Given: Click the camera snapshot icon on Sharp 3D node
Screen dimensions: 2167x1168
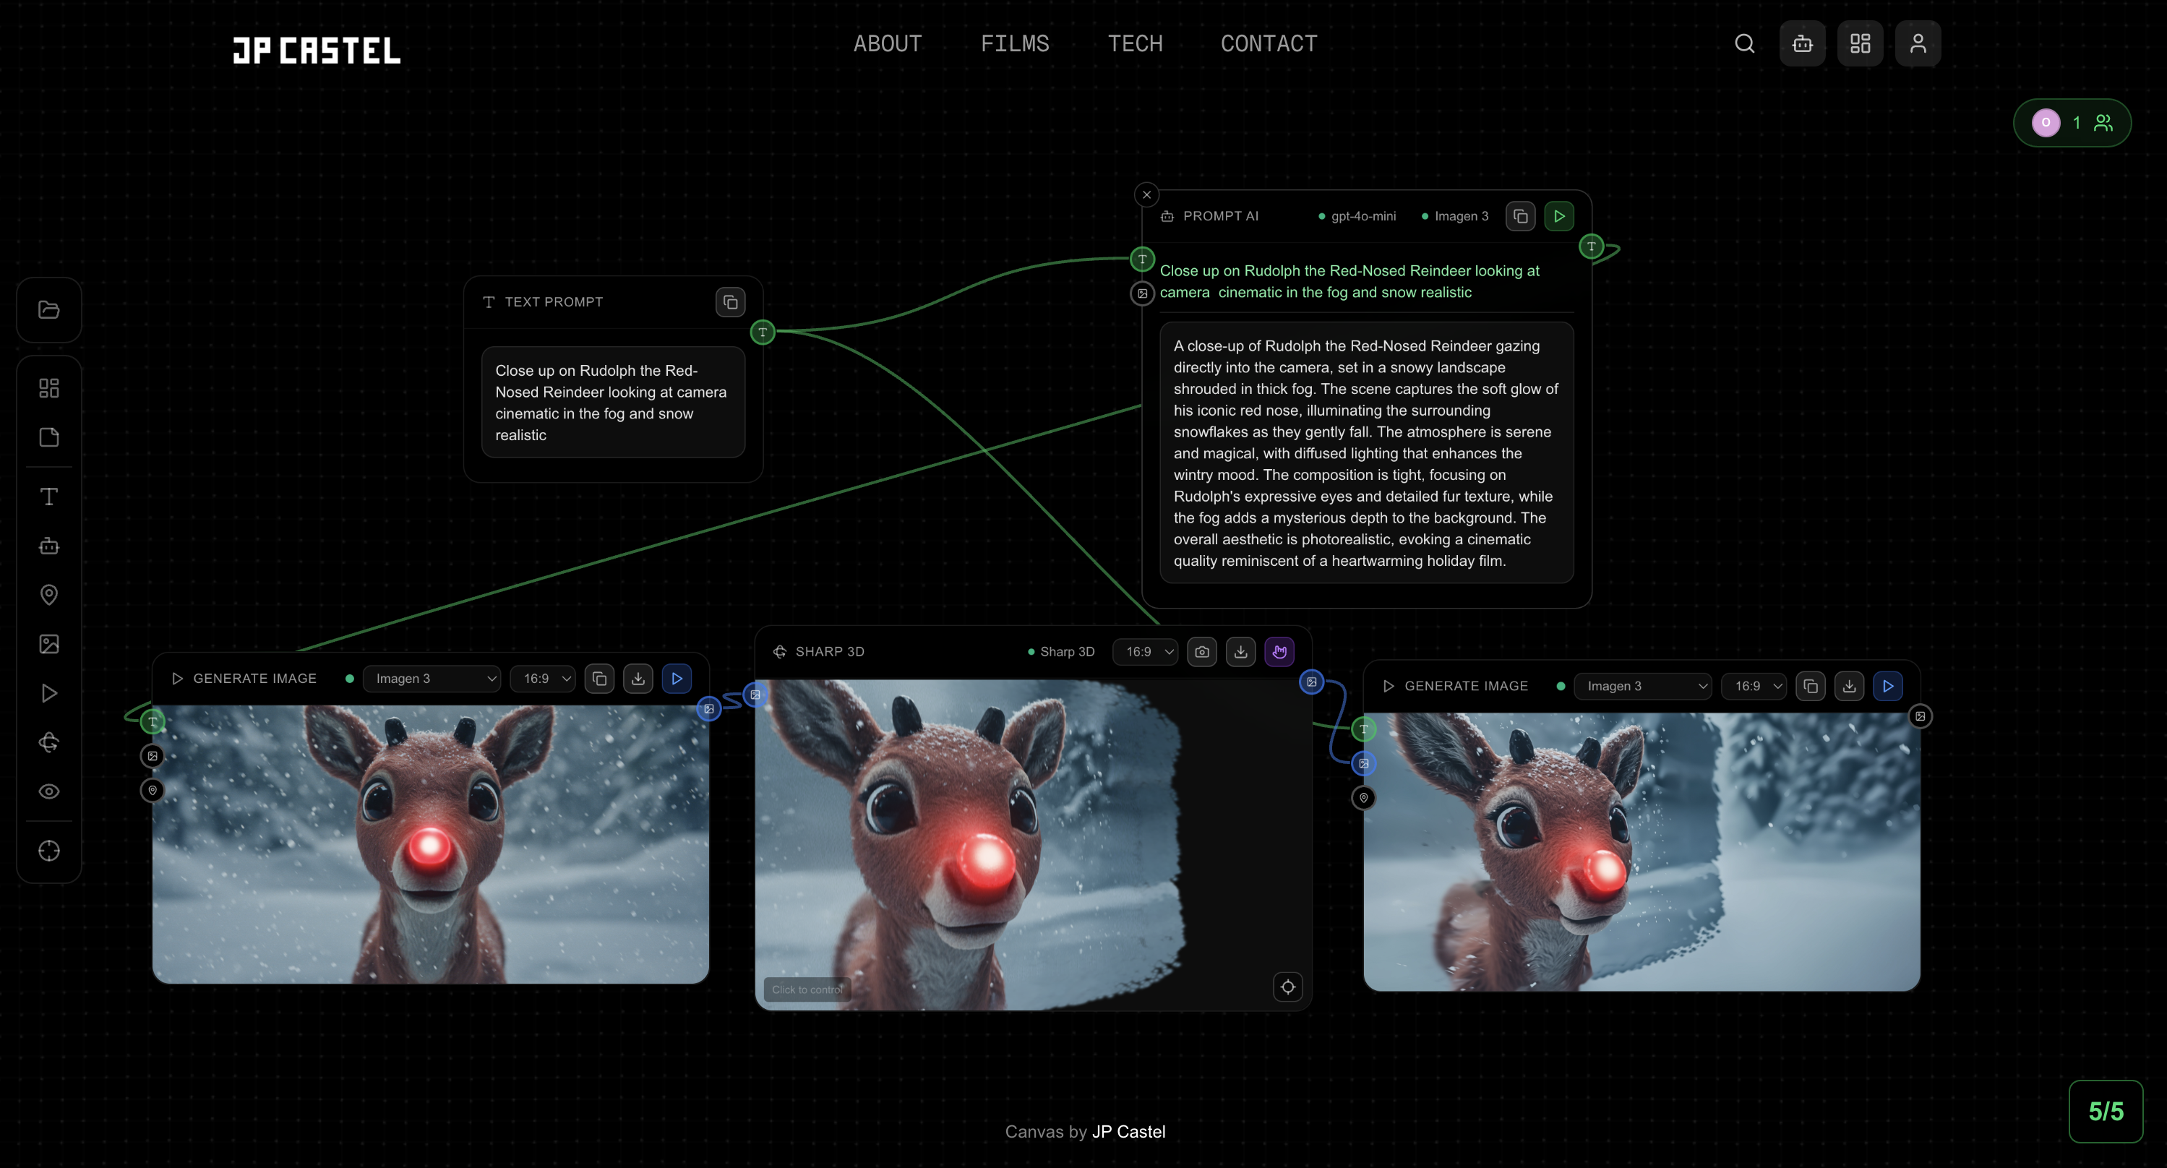Looking at the screenshot, I should pyautogui.click(x=1201, y=652).
